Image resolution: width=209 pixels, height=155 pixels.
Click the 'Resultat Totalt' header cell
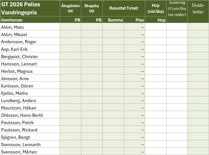point(124,8)
